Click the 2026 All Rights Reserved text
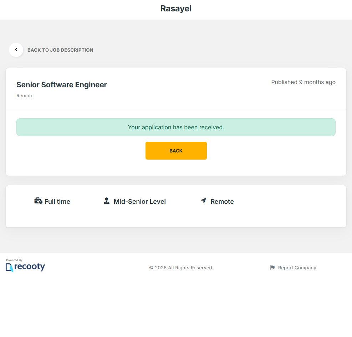Viewport: 352px width, 337px height. tap(181, 268)
